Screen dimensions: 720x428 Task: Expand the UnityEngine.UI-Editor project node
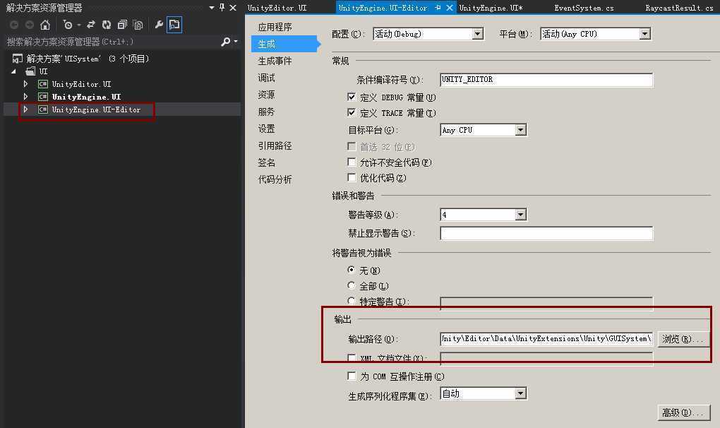[25, 109]
